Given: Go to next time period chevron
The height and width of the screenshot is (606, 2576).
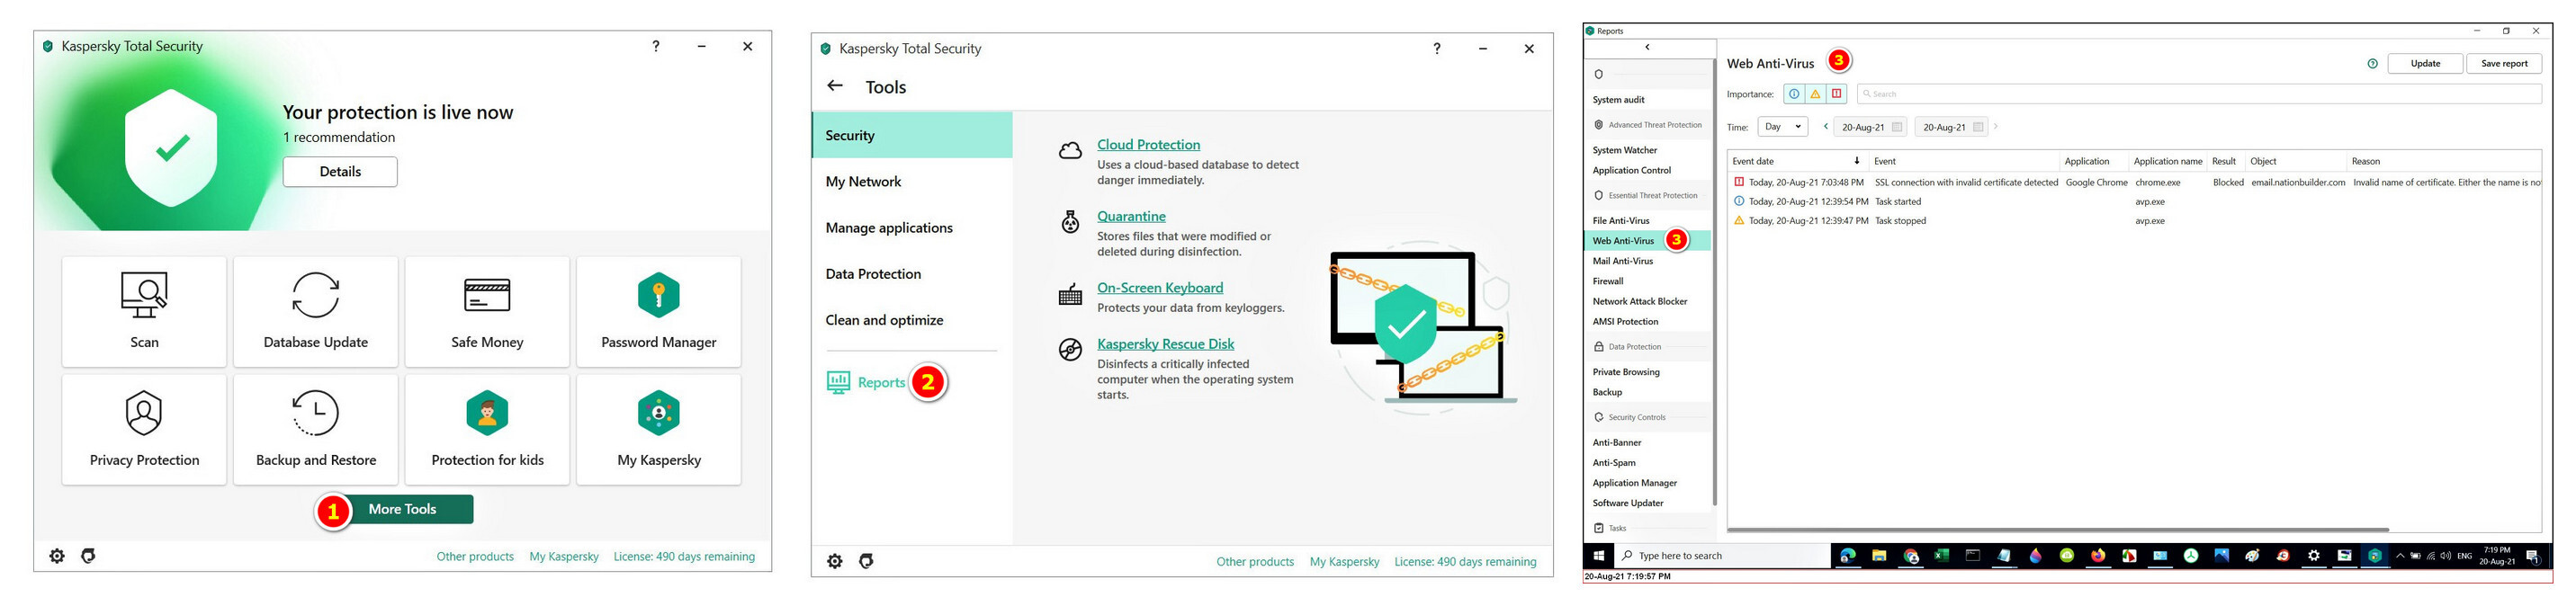Looking at the screenshot, I should (1995, 126).
